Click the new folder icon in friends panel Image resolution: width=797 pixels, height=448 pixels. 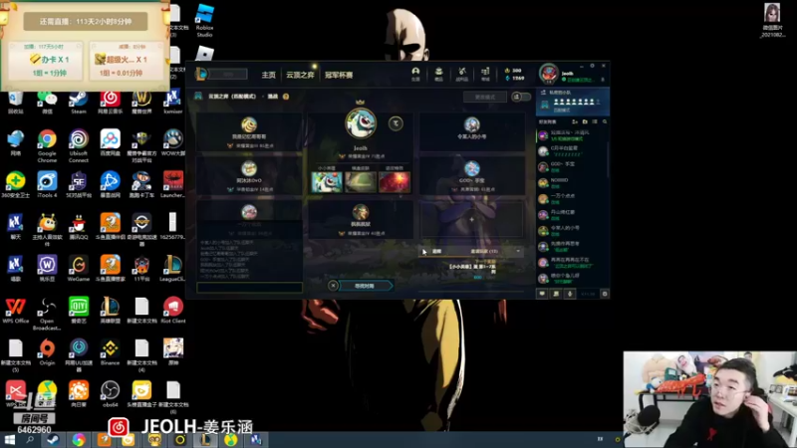585,121
